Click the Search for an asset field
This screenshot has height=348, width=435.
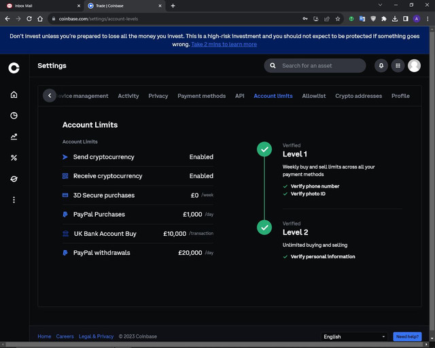[x=315, y=66]
